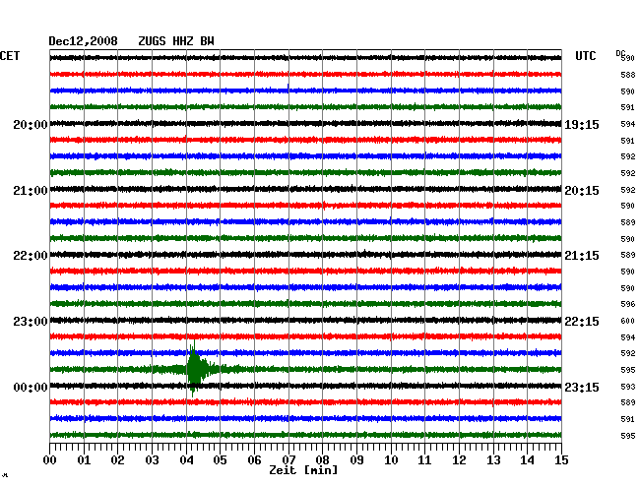Image resolution: width=640 pixels, height=486 pixels.
Task: Click the 00:00 CET time label
Action: click(31, 388)
